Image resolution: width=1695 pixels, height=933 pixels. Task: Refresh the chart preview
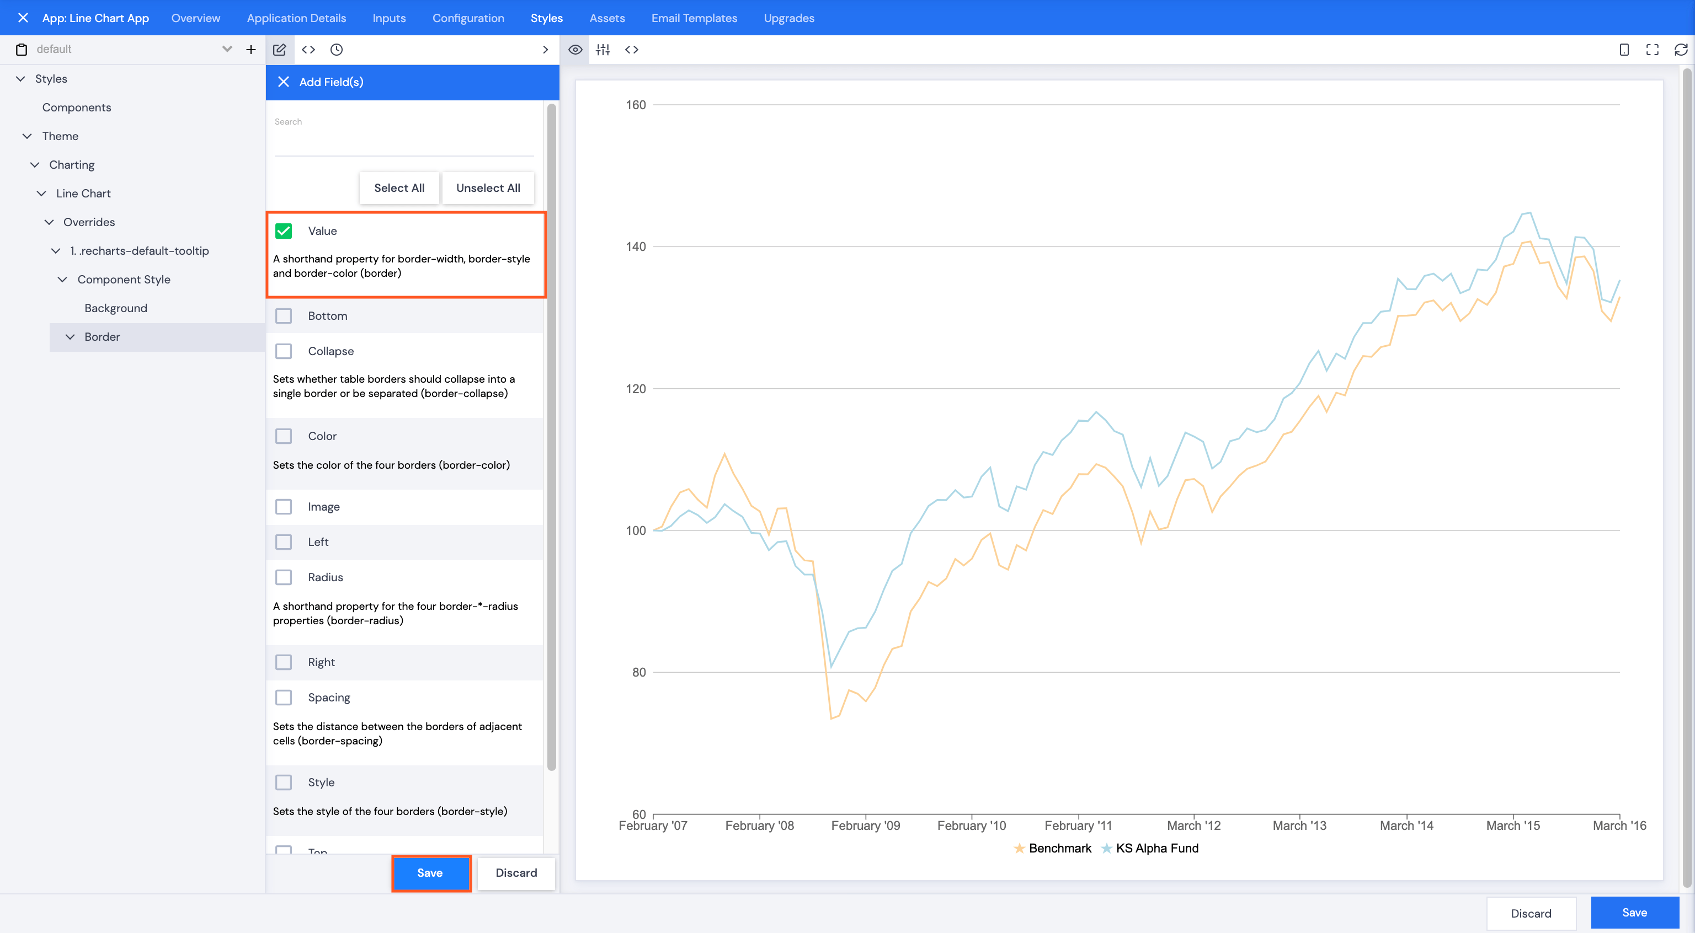(1681, 49)
